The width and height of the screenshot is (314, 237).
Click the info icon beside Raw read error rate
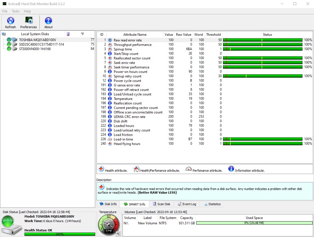109,40
